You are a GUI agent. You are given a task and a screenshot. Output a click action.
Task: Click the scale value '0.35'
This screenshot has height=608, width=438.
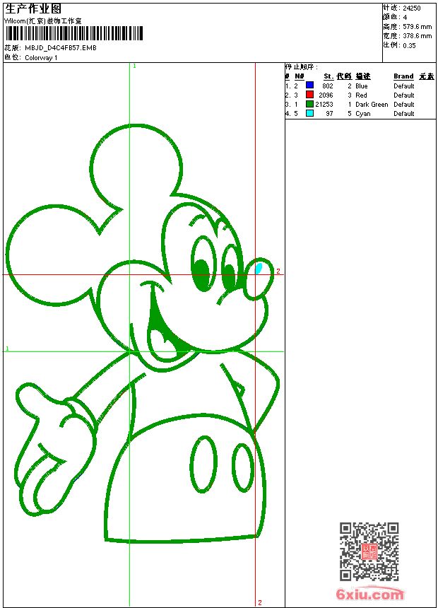[409, 46]
